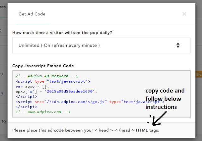This screenshot has height=141, width=202.
Task: Click the 'var apxo = [];' code line
Action: click(x=32, y=86)
